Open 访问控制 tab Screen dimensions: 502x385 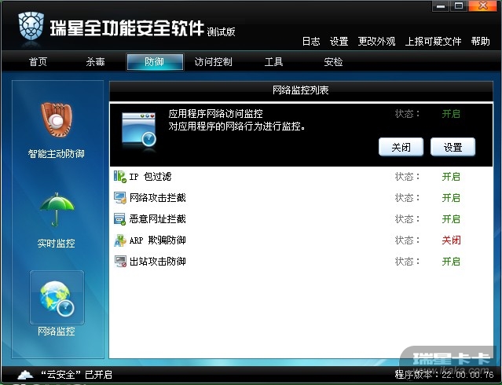tap(213, 61)
